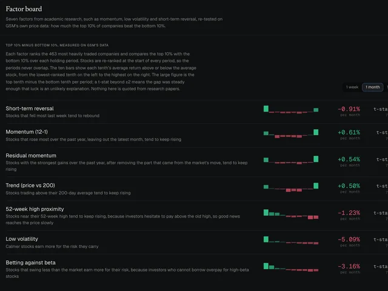The image size is (388, 291).
Task: Click the -5.09% per month value
Action: click(349, 239)
